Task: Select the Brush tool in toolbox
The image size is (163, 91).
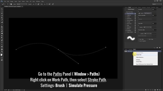Action: 2,25
